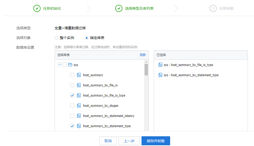
Task: Click the scroll up arrow of table list
Action: click(146, 62)
